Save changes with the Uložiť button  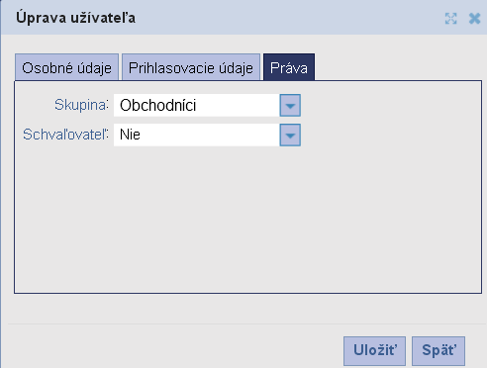click(x=374, y=350)
